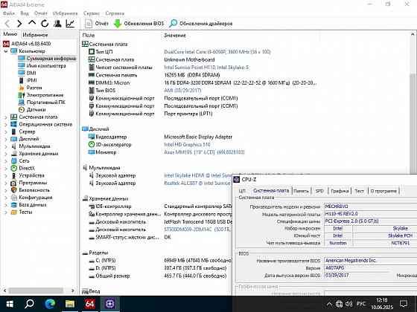Refresh the page with the circular arrow icon

tap(45, 24)
